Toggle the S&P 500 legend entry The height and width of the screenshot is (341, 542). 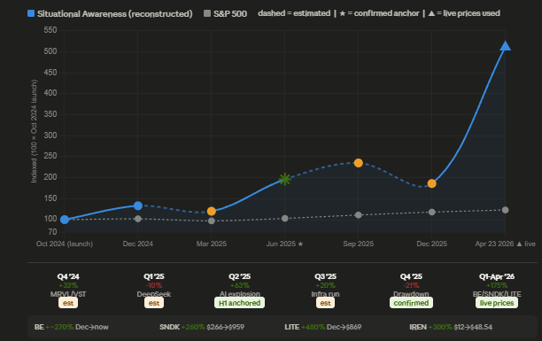point(225,14)
